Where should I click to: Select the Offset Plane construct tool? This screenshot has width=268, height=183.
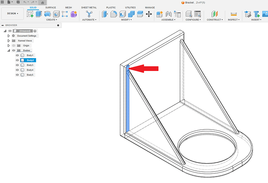click(214, 14)
